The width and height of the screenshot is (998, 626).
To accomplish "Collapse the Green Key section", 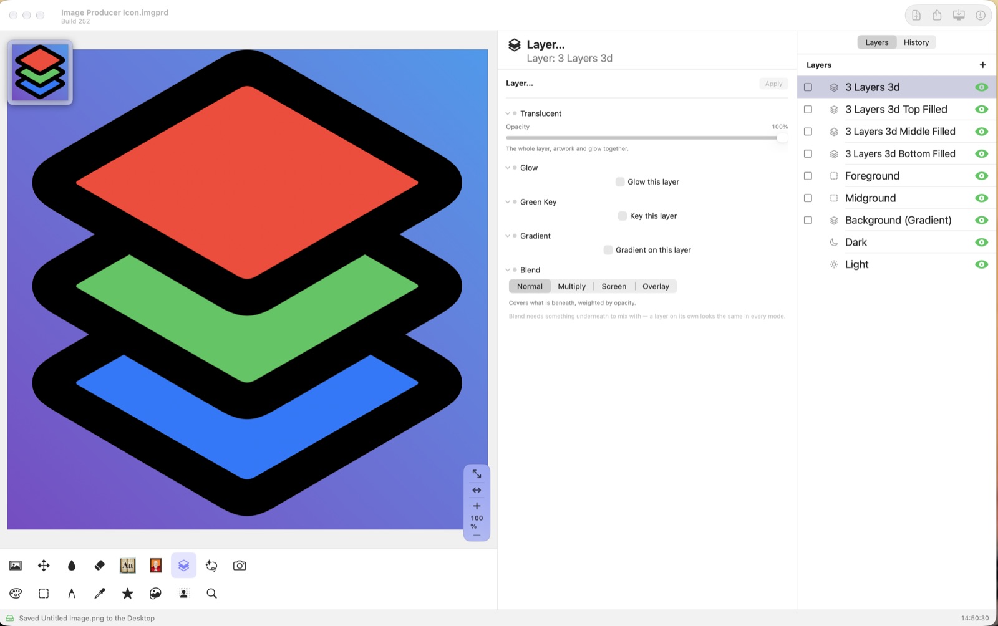I will pos(508,202).
